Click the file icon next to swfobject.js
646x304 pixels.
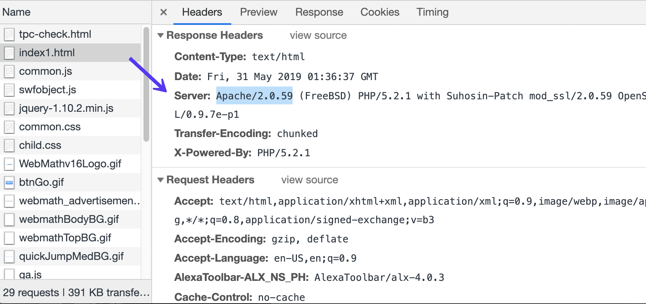(x=9, y=89)
